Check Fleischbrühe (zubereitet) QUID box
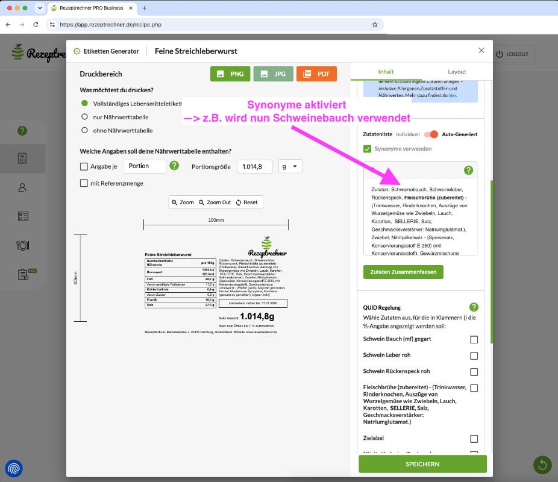 pyautogui.click(x=474, y=388)
